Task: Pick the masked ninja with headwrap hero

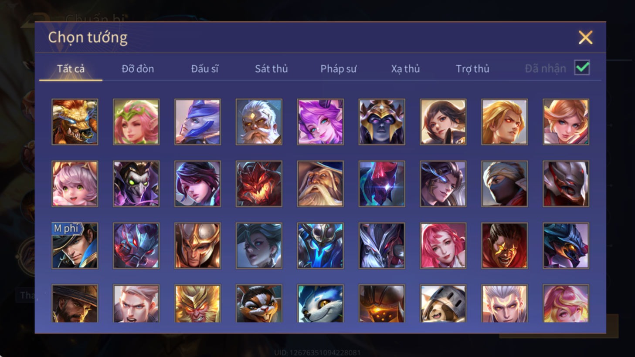Action: click(x=505, y=184)
